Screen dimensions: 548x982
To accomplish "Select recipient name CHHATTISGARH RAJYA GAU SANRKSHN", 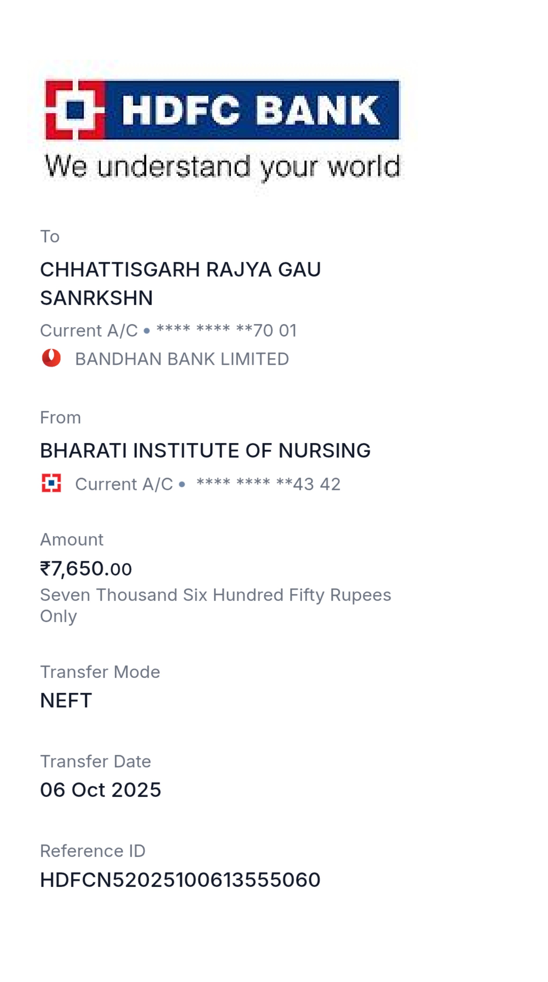I will coord(180,284).
